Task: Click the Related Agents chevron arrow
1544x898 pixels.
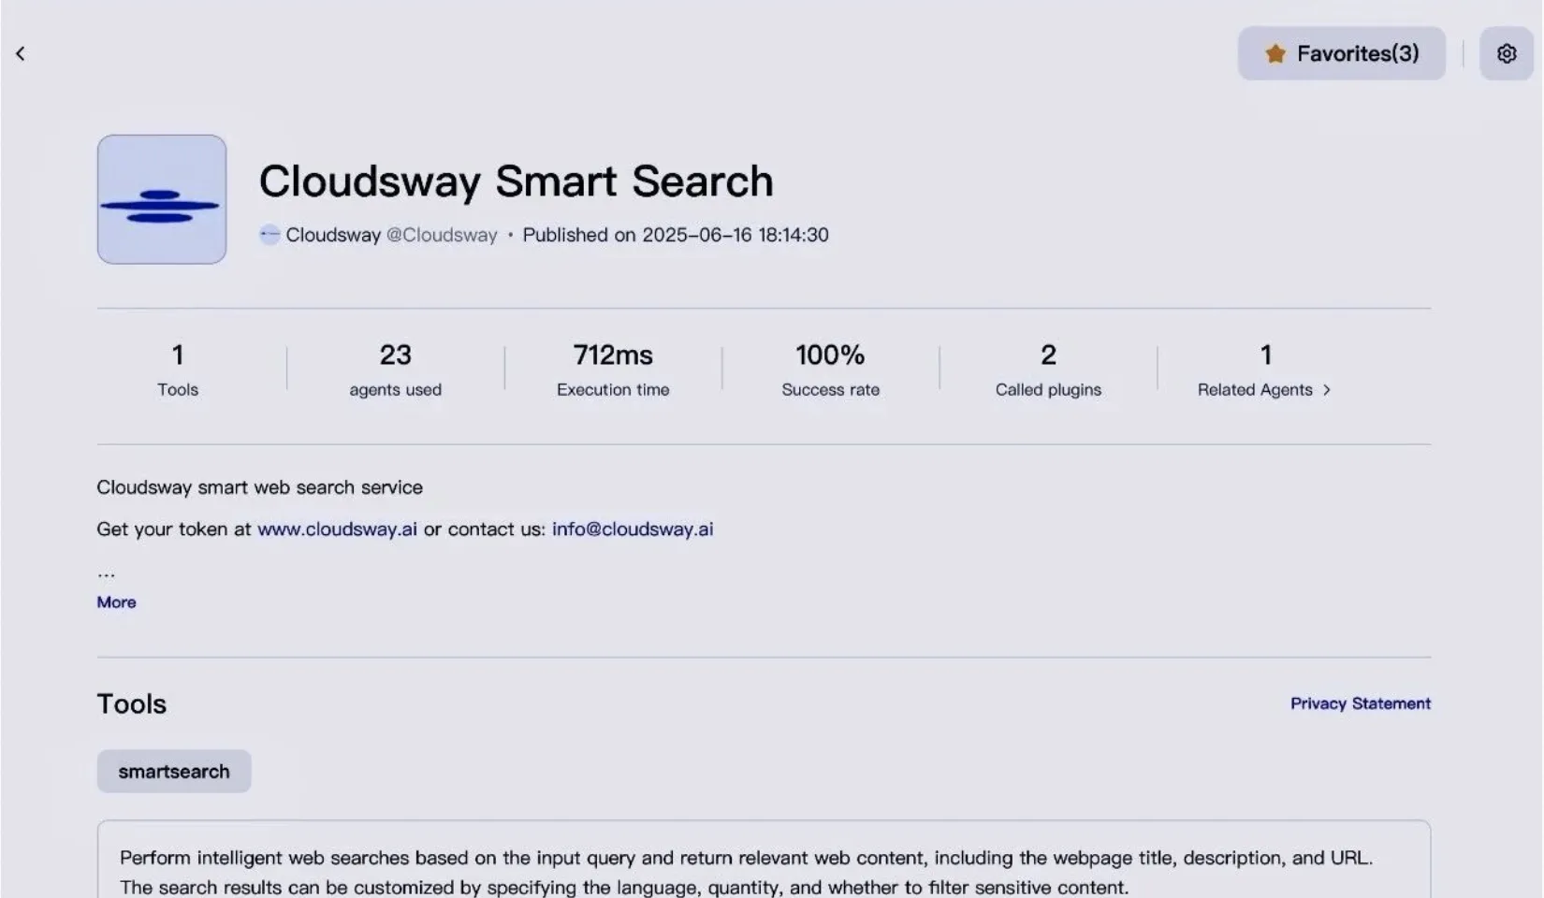Action: coord(1326,390)
